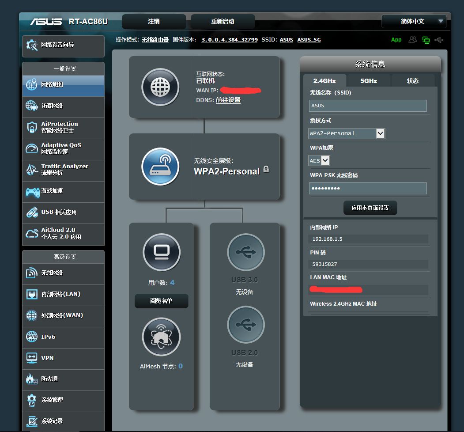Open the connected clients computer icon
The image size is (464, 432).
tap(161, 252)
